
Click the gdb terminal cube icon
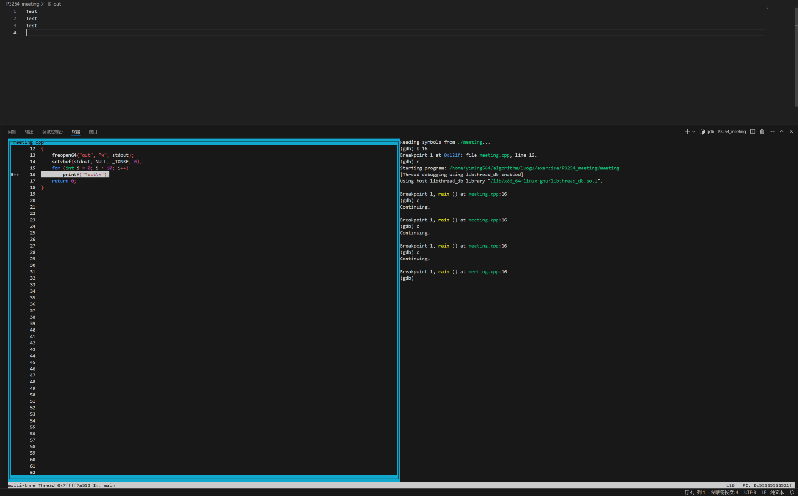[702, 132]
